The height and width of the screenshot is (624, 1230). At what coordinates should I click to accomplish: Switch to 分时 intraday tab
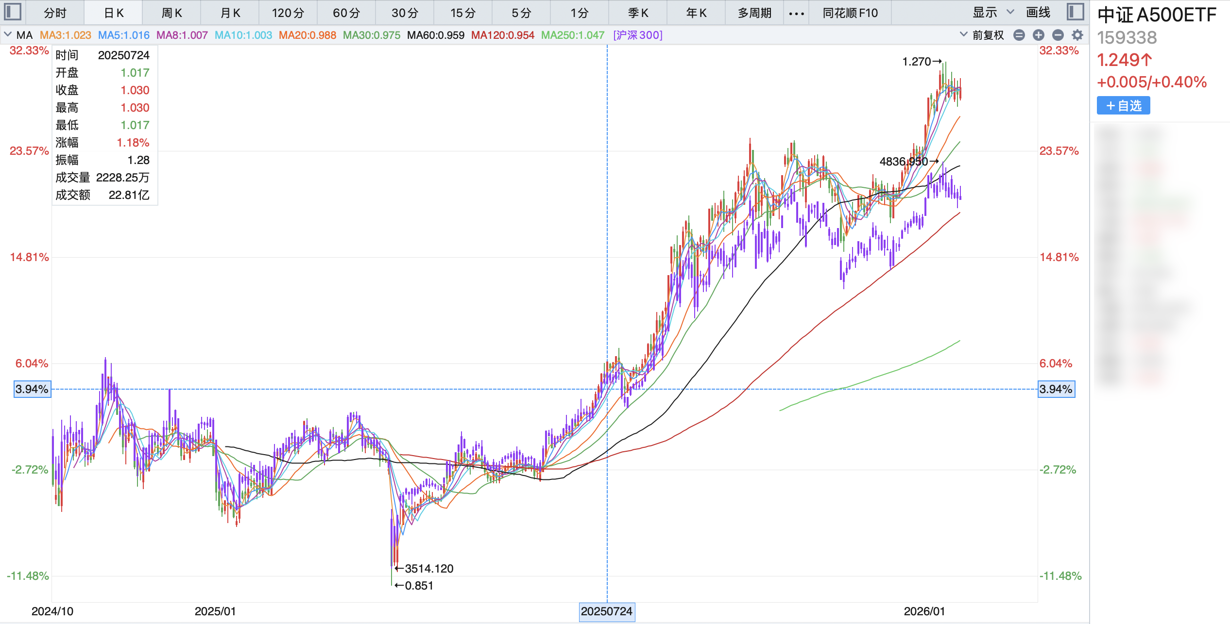[55, 13]
